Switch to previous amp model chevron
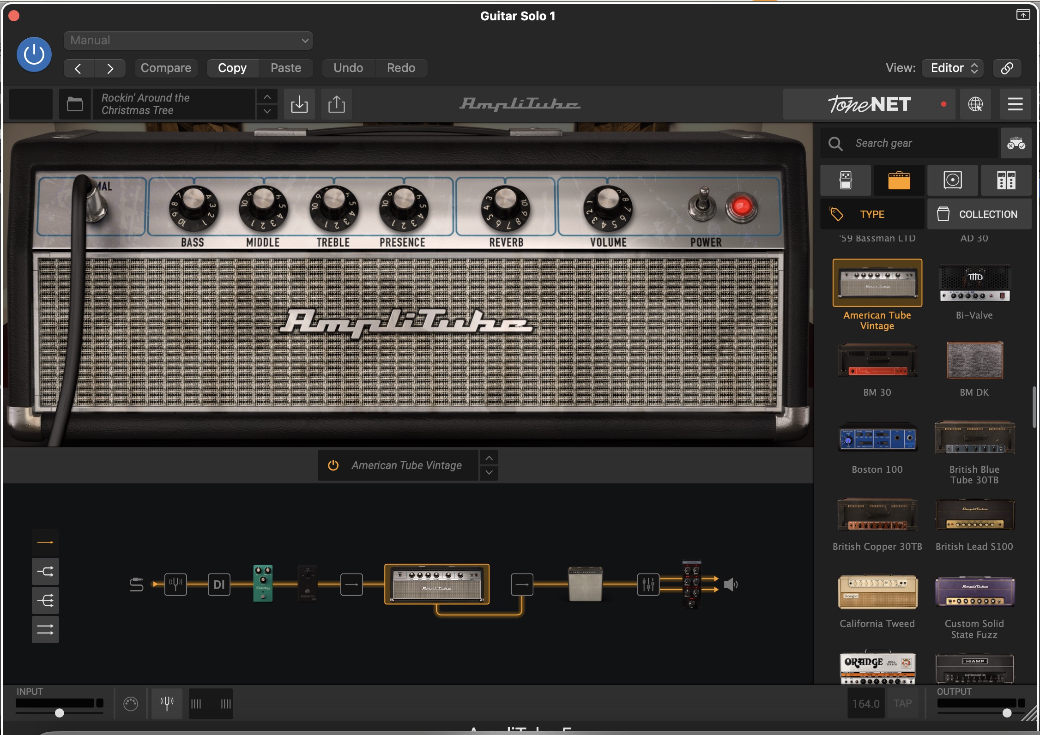Screen dimensions: 1040x735 click(x=489, y=458)
